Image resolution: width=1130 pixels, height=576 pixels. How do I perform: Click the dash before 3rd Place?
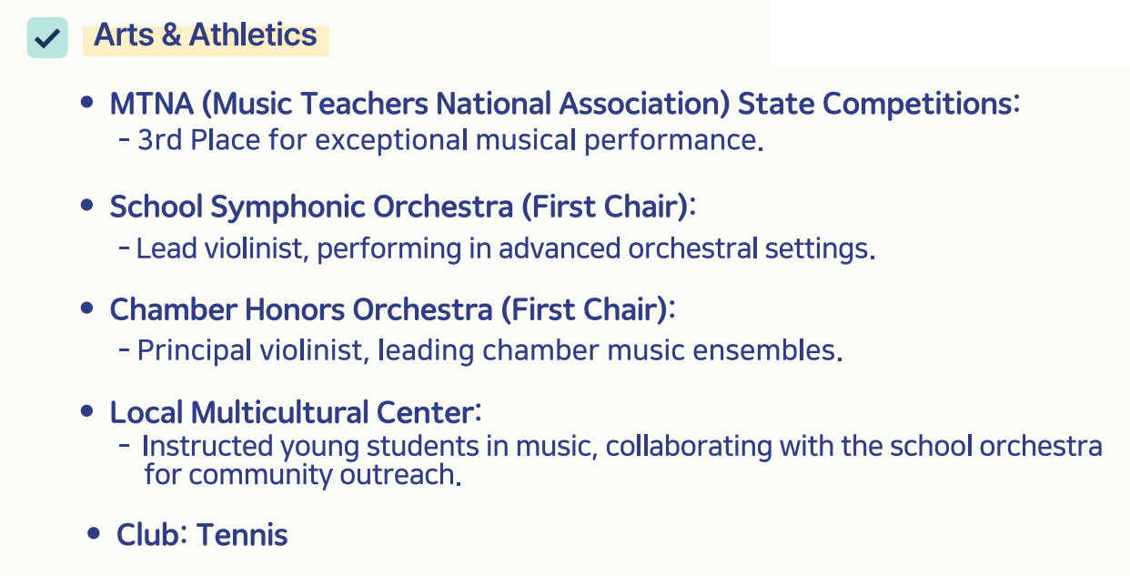[124, 140]
